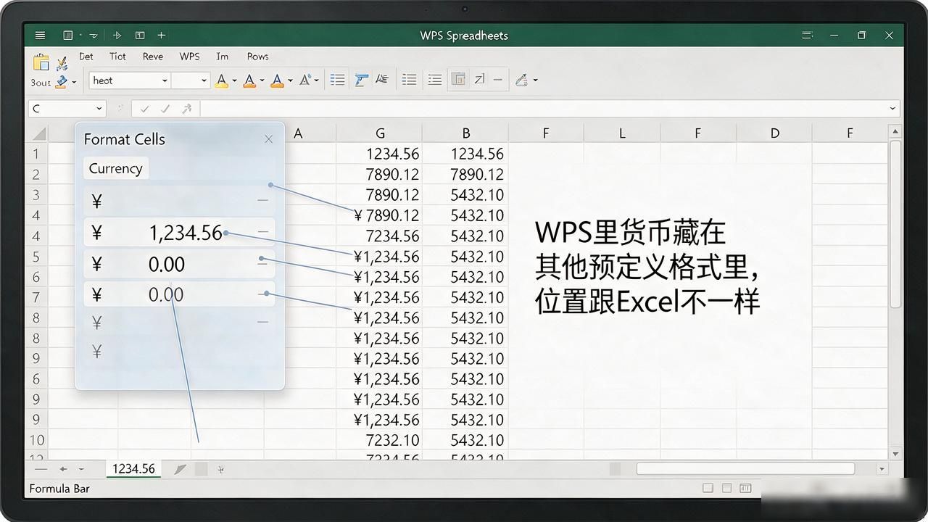Image resolution: width=928 pixels, height=522 pixels.
Task: Open the hamburger menu in the title bar
Action: point(40,35)
